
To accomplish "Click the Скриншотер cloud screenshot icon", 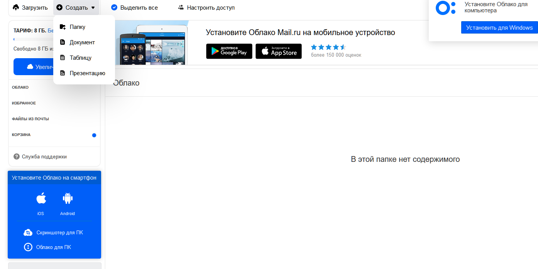I will (x=28, y=232).
